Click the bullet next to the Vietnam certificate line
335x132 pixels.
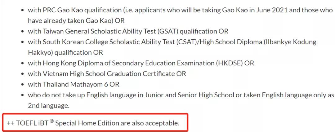(x=23, y=74)
